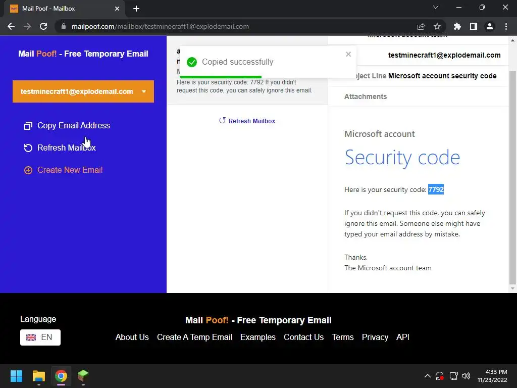
Task: Toggle the browser side panel icon
Action: (474, 26)
